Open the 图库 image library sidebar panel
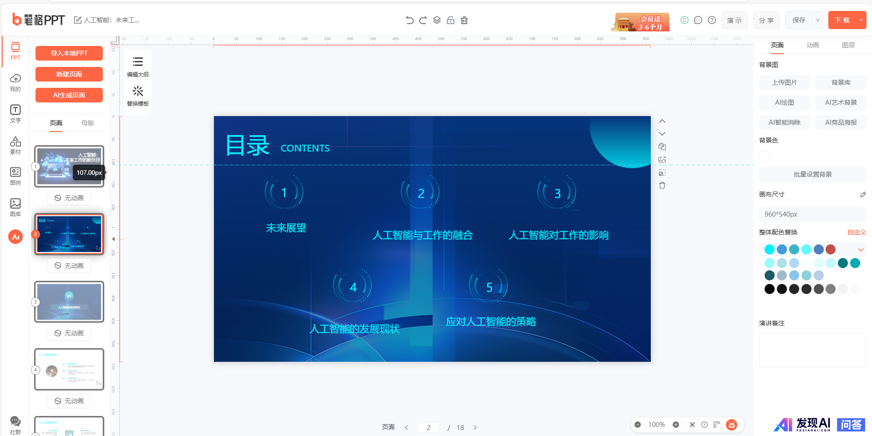Image resolution: width=872 pixels, height=436 pixels. click(x=15, y=207)
